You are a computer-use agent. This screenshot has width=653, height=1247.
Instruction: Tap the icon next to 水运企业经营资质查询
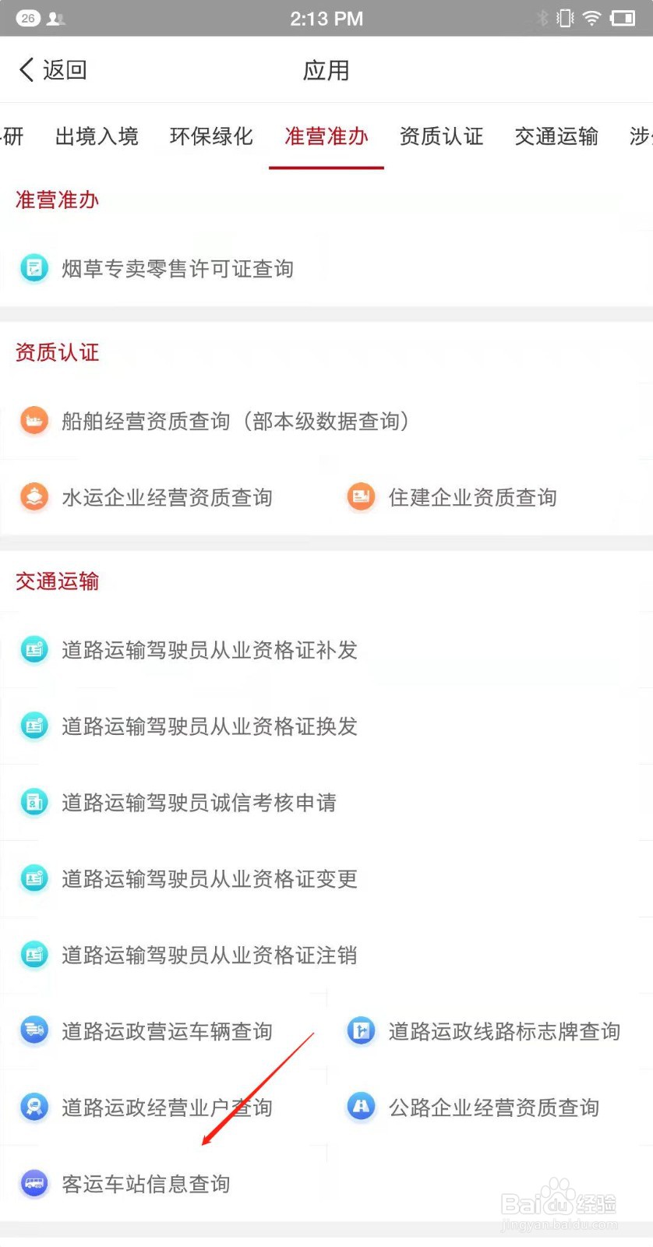click(x=34, y=497)
